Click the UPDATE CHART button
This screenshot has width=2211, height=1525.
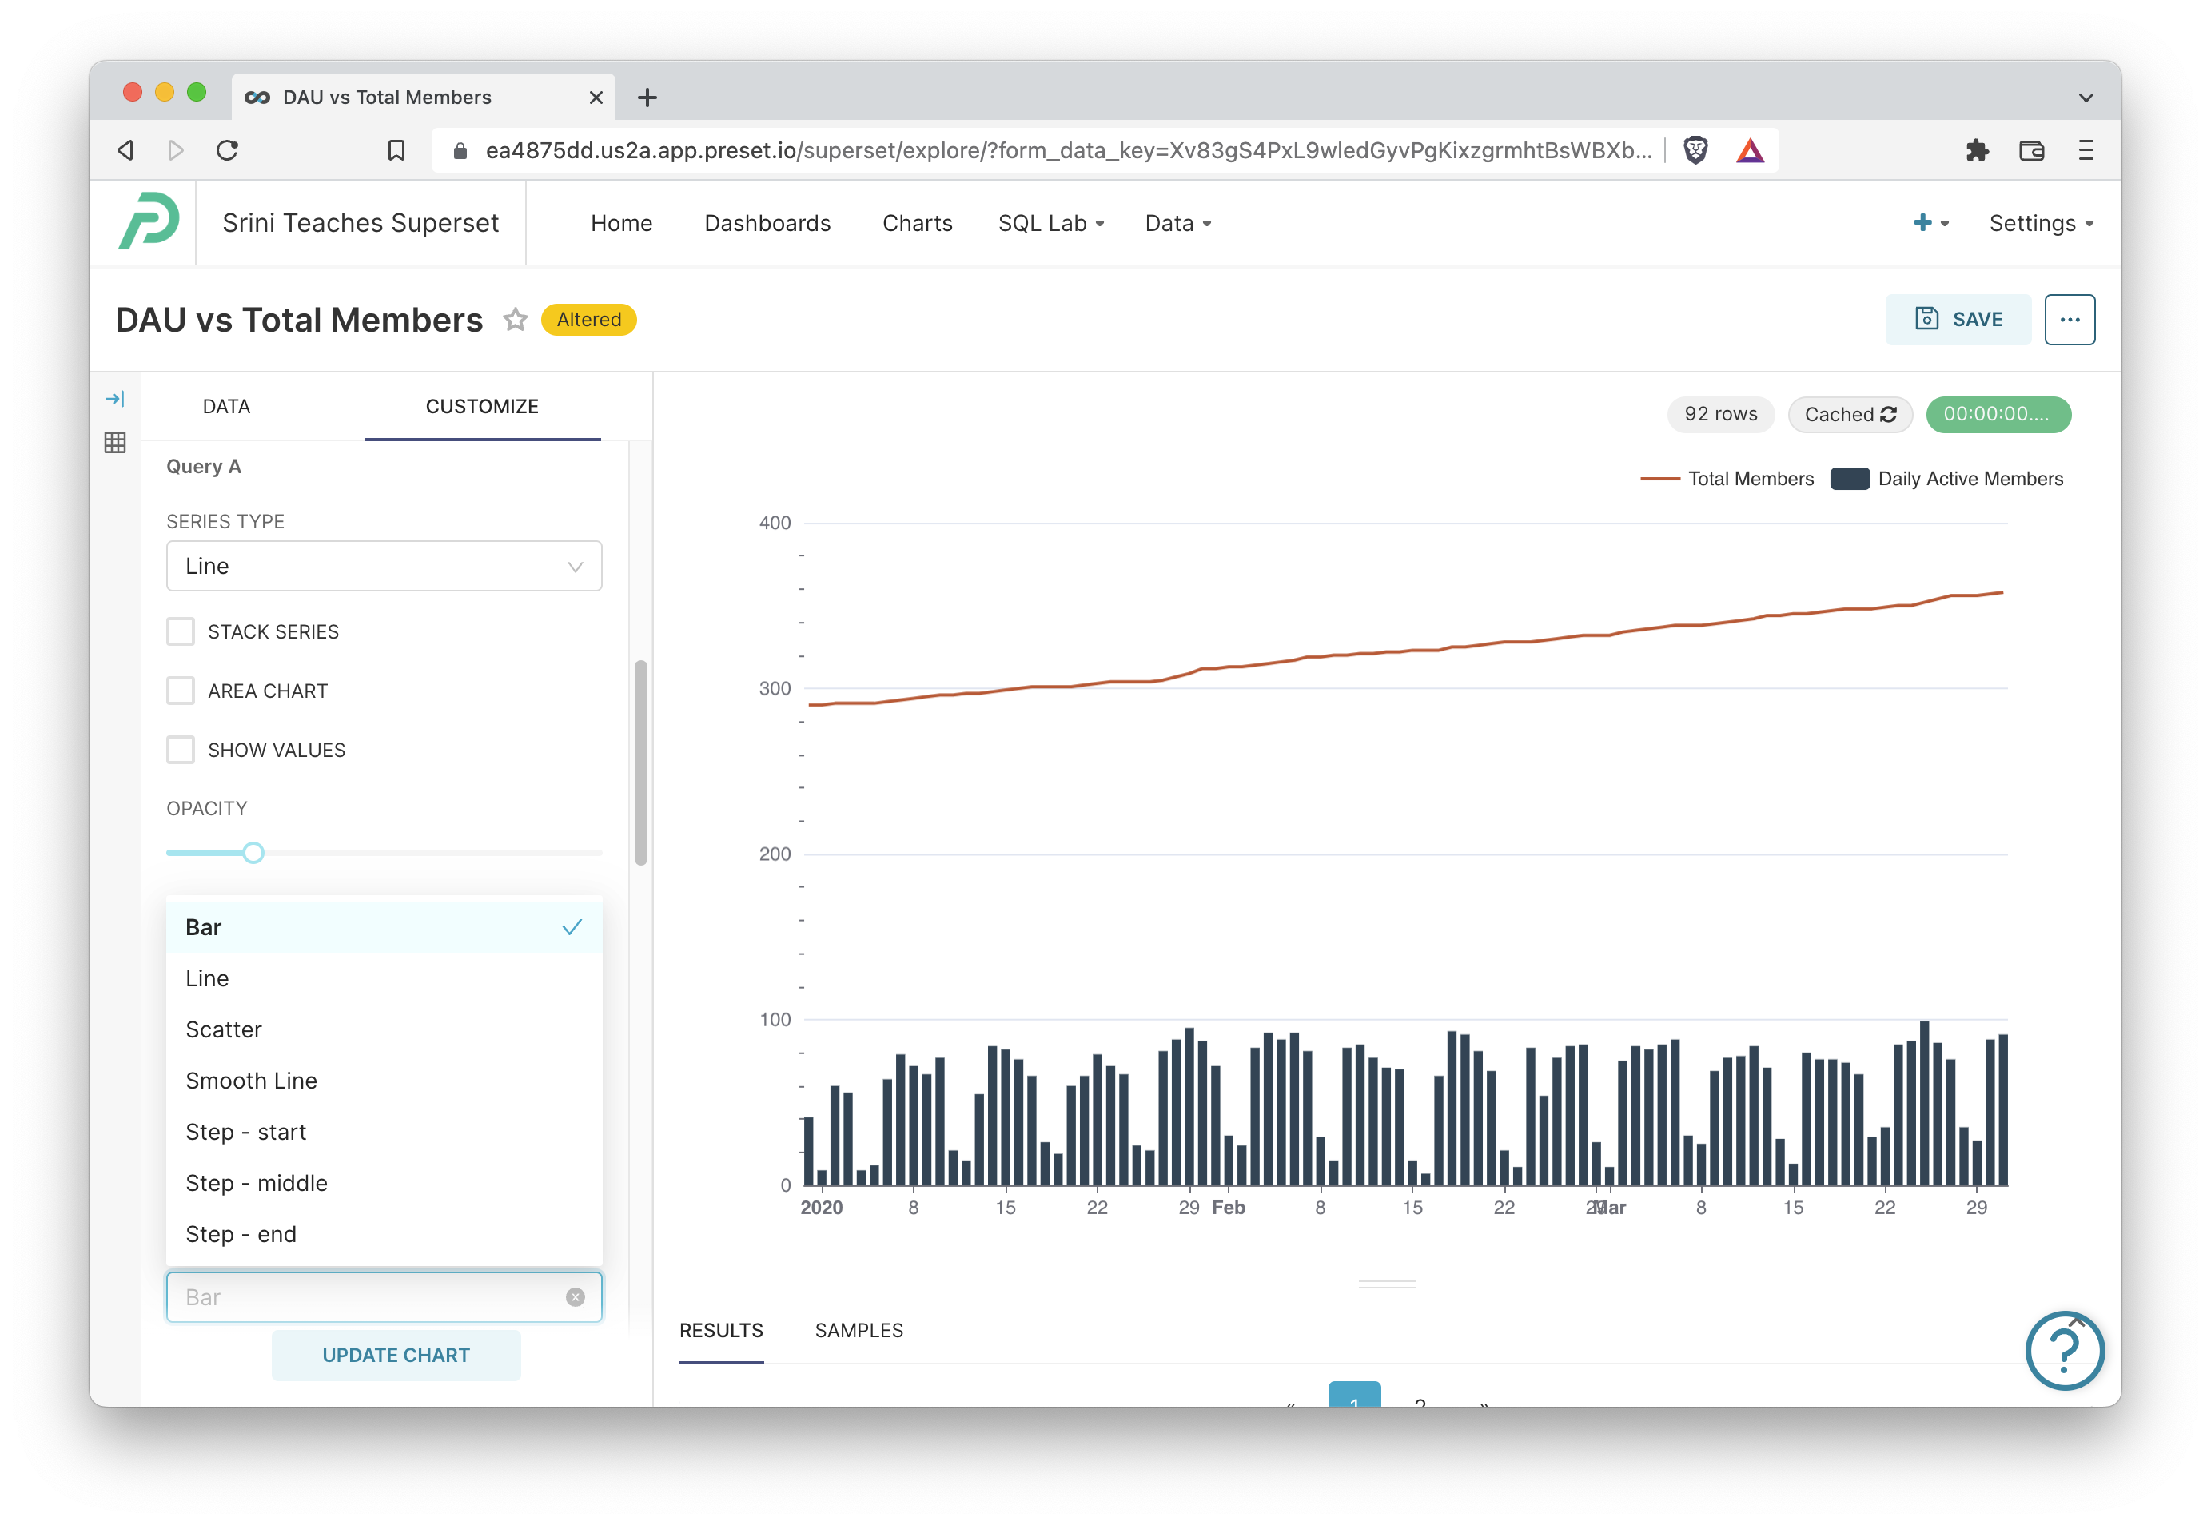pos(396,1354)
